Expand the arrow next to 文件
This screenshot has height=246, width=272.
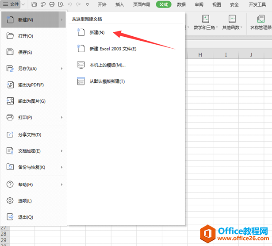click(x=23, y=4)
